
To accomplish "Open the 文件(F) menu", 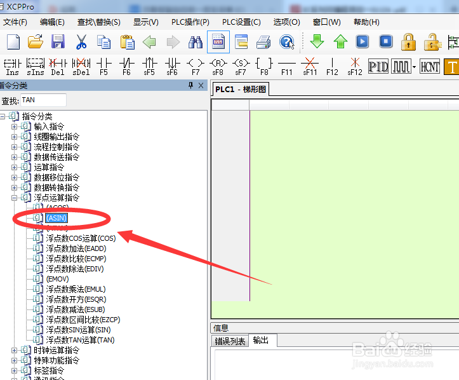I will (x=15, y=22).
